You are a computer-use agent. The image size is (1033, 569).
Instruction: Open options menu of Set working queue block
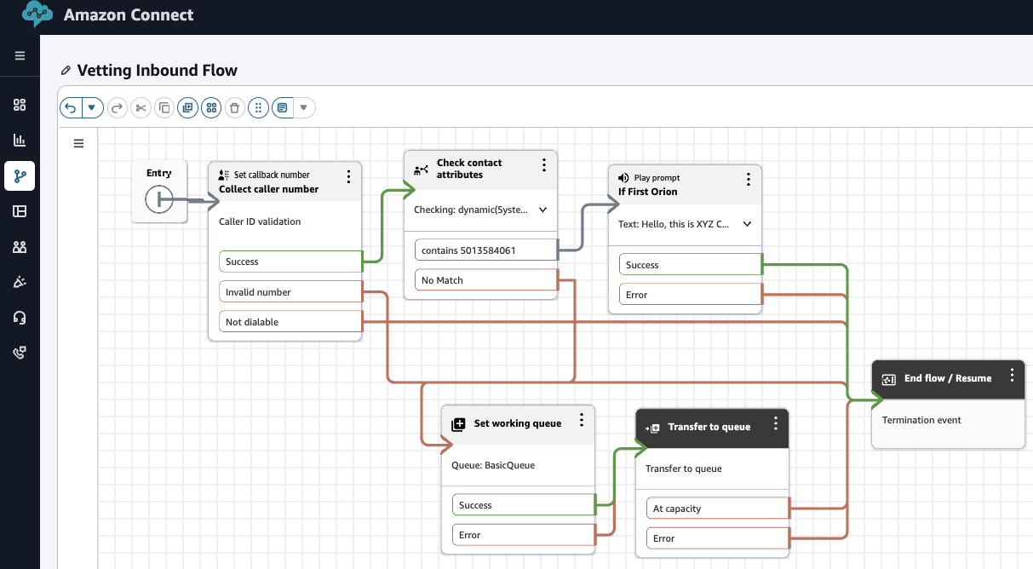pos(582,420)
